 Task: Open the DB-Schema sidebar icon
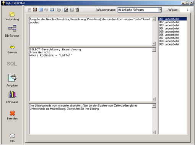click(x=12, y=28)
